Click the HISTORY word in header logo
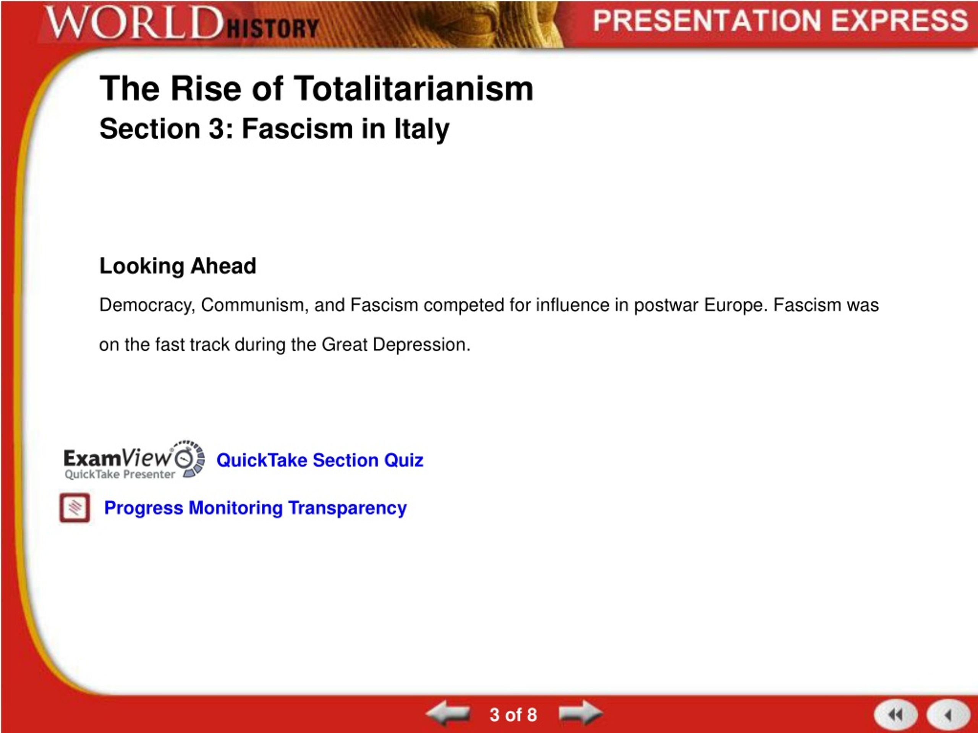Viewport: 978px width, 733px height. (x=272, y=28)
